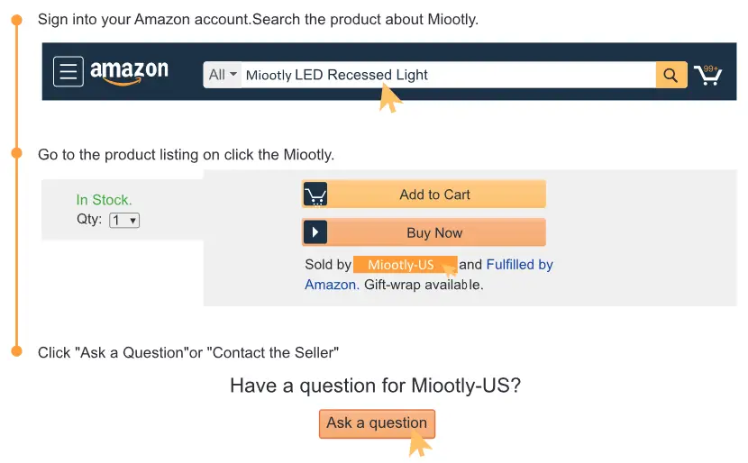Click the Have a question heading

[375, 386]
